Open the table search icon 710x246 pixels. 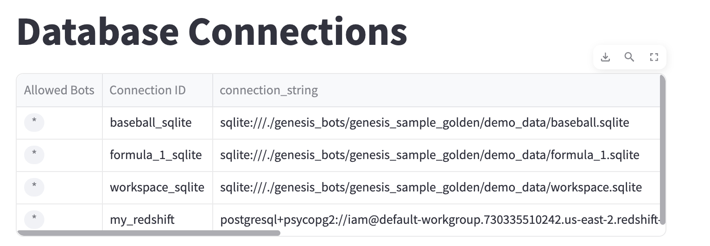point(629,57)
